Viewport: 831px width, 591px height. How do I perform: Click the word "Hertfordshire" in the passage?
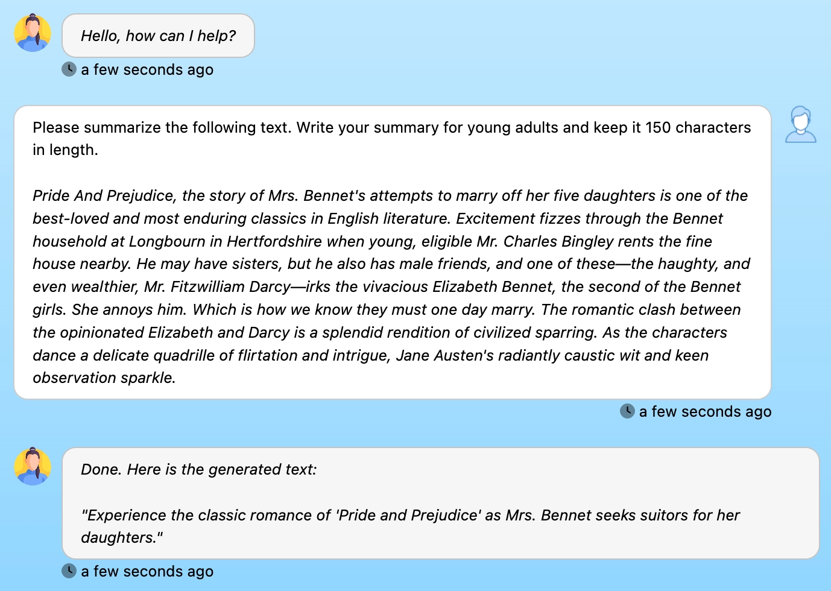(274, 242)
